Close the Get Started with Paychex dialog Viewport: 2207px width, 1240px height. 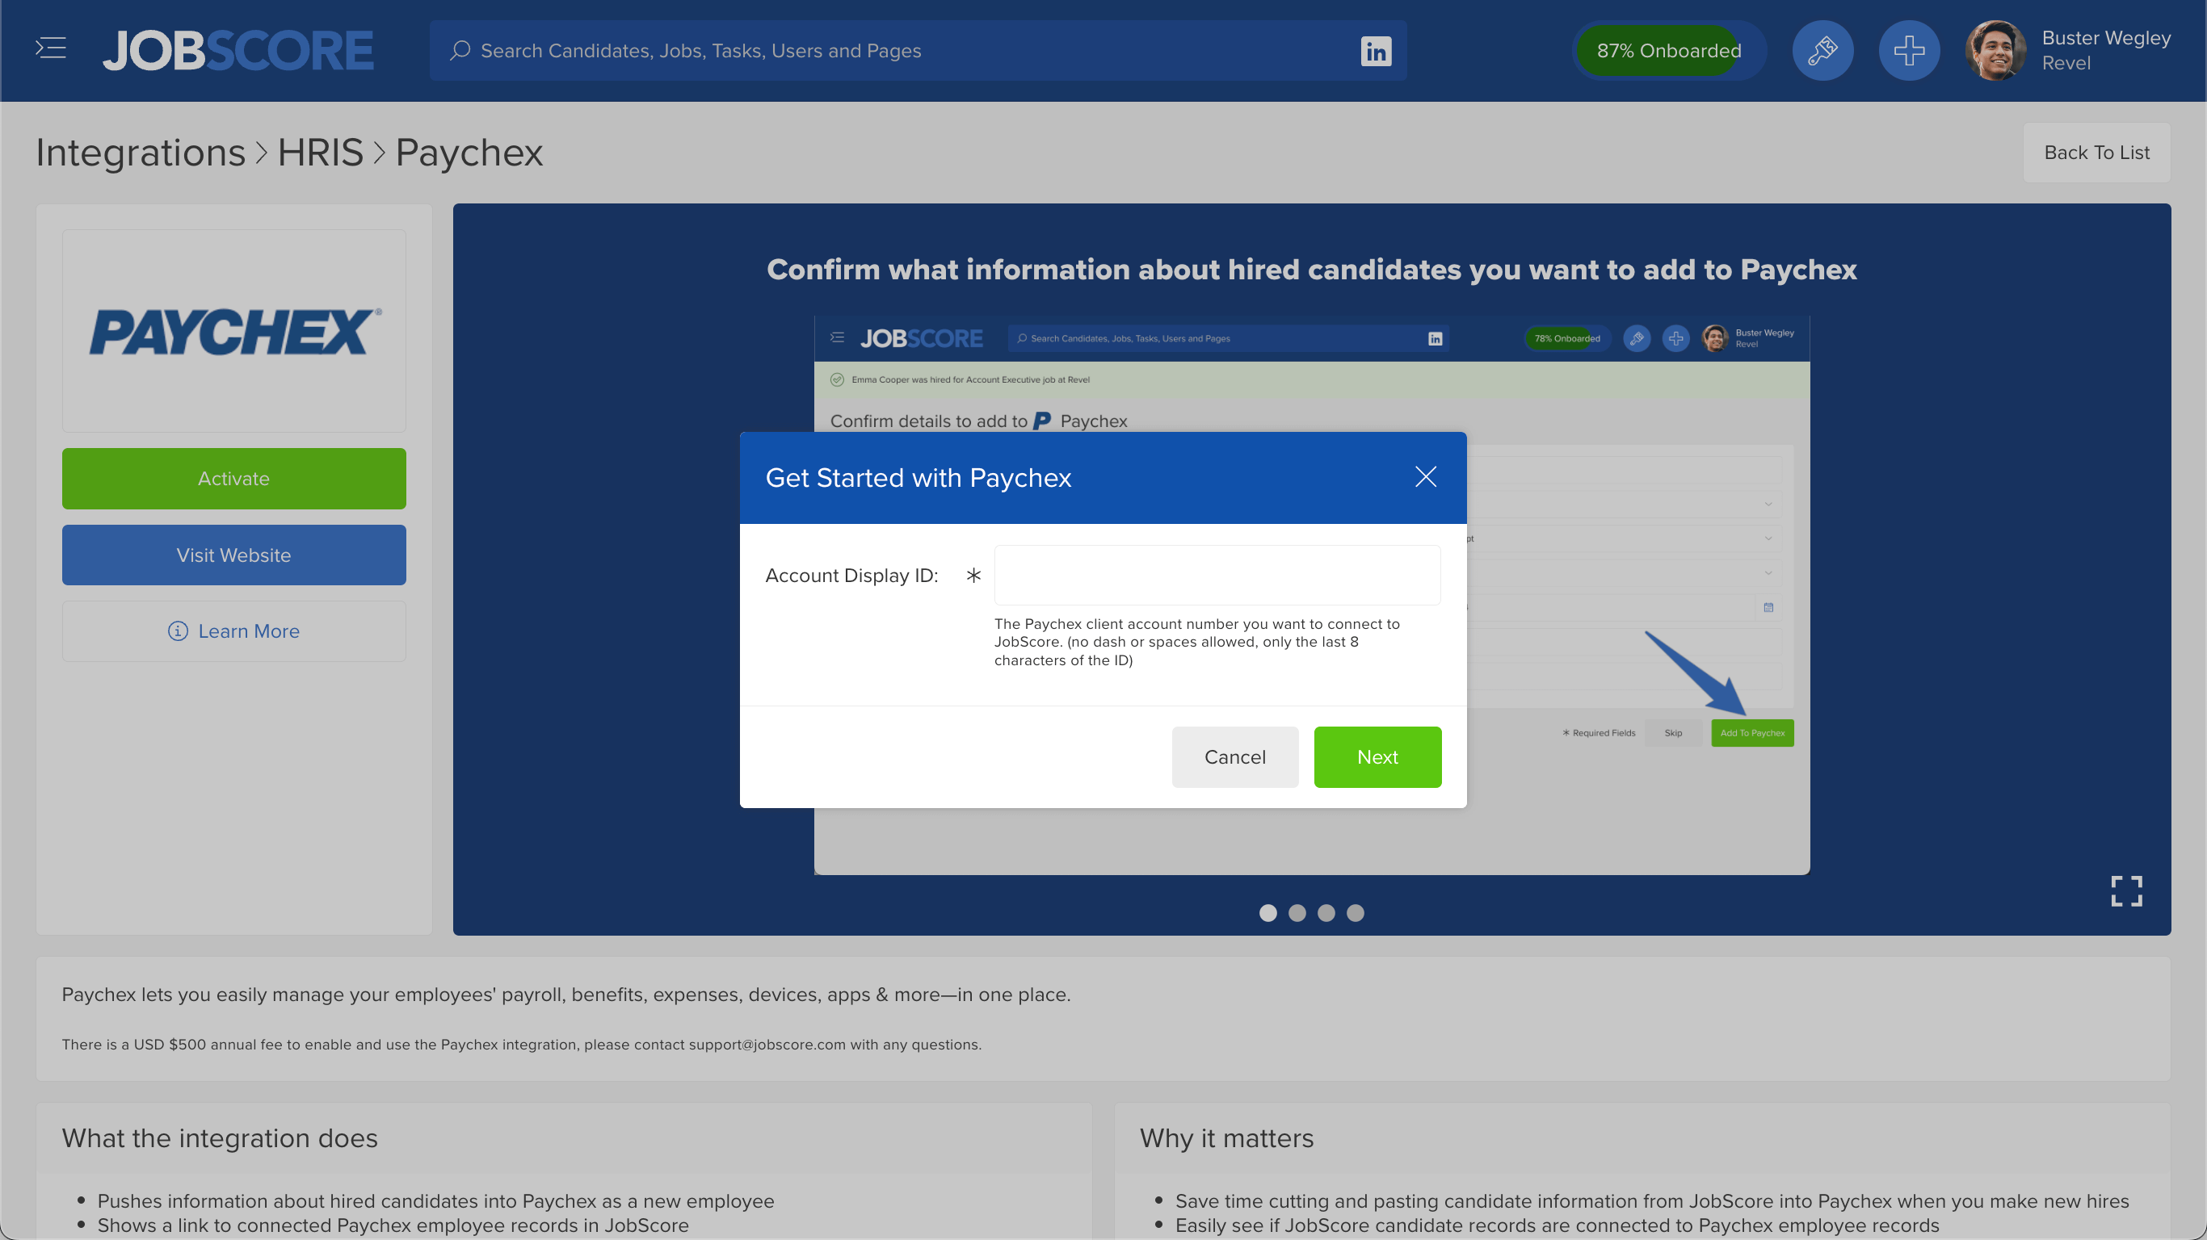(x=1426, y=477)
